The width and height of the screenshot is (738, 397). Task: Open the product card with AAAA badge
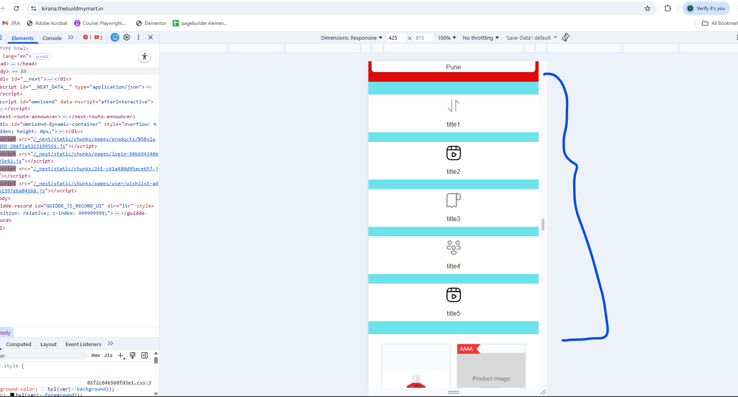coord(491,366)
